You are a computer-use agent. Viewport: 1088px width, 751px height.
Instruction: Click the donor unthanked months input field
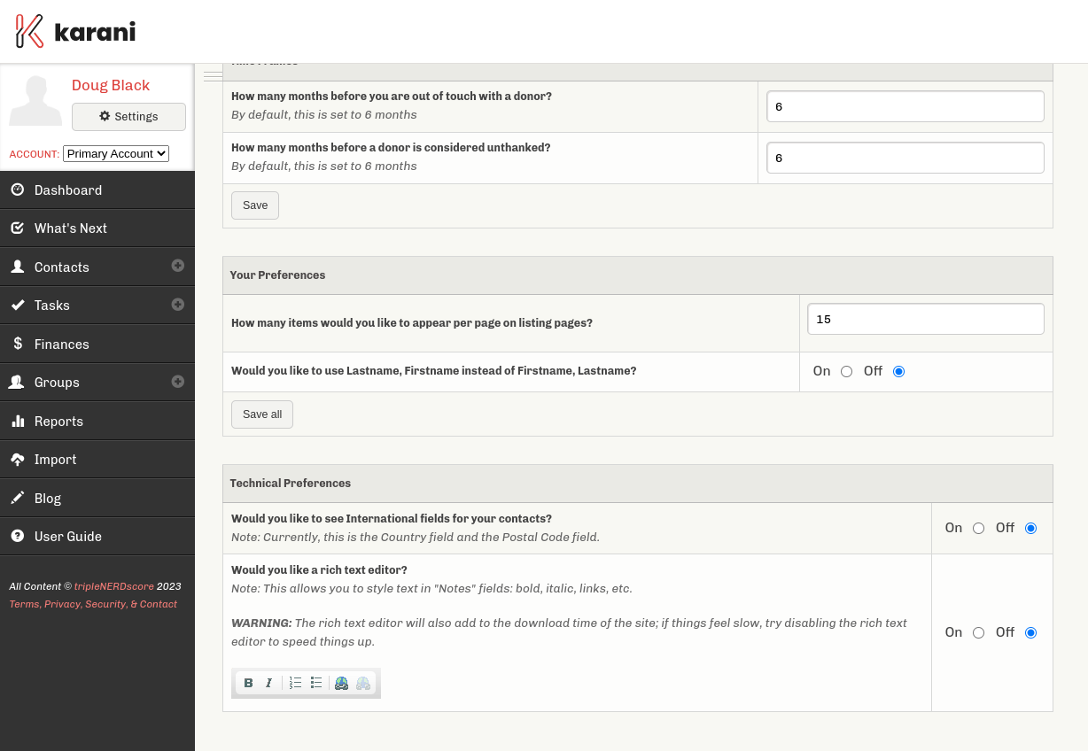[905, 159]
